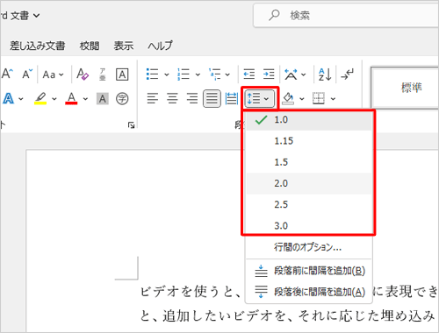
Task: Toggle character shading (gray A)
Action: coord(103,99)
